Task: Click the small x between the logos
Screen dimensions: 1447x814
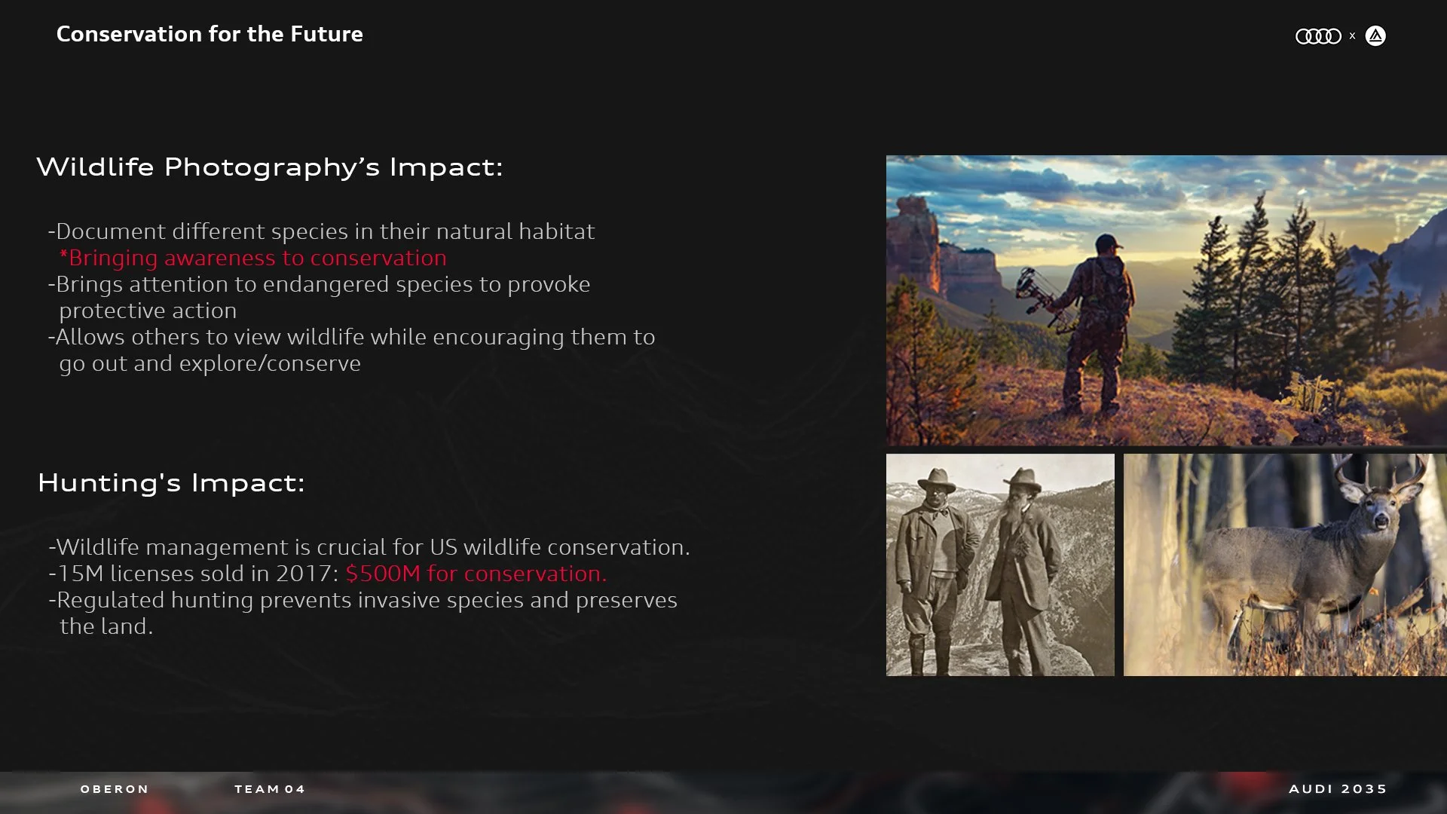Action: coord(1352,36)
